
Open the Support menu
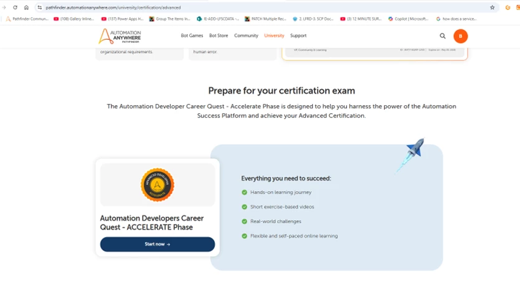pos(298,35)
